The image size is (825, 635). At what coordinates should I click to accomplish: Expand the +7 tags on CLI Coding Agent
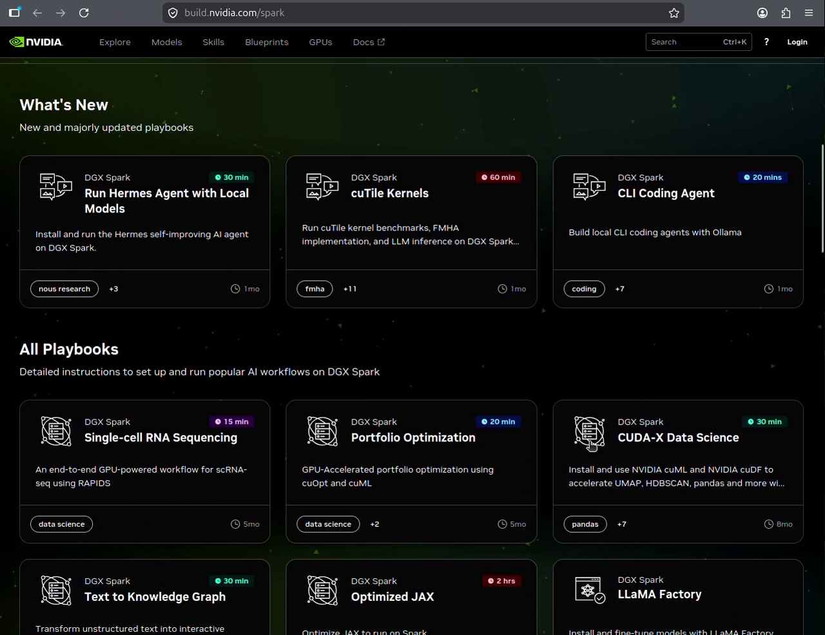(619, 289)
